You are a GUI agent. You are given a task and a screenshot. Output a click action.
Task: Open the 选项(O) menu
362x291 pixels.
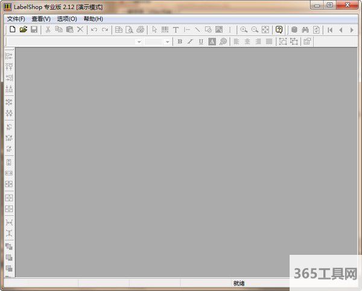pos(67,19)
